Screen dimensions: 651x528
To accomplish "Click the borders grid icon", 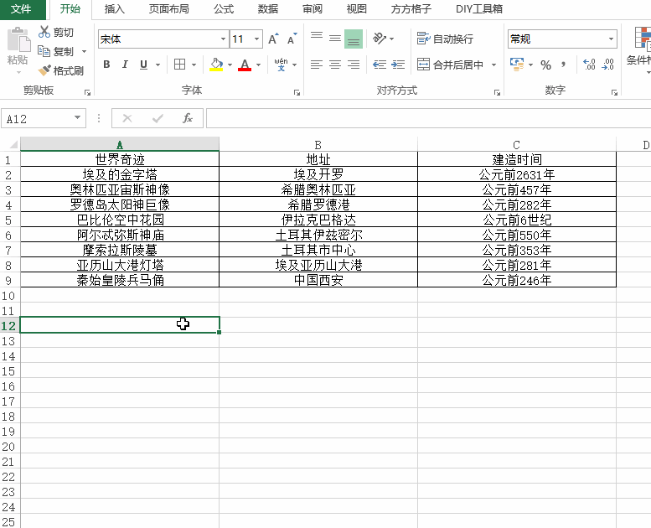I will tap(180, 65).
